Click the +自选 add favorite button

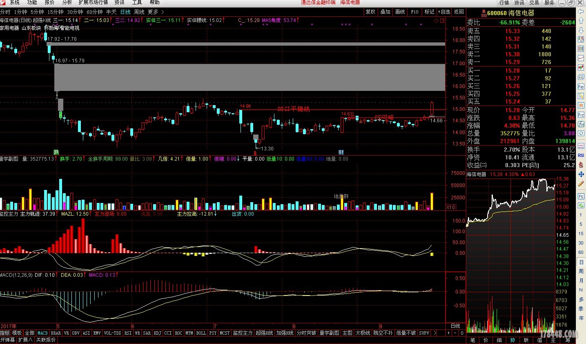coord(444,12)
